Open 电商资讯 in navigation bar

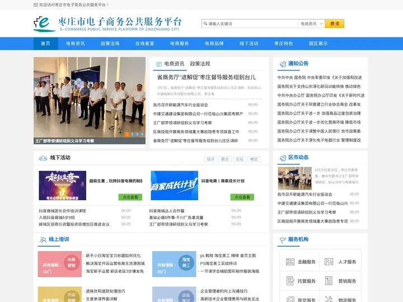point(76,44)
